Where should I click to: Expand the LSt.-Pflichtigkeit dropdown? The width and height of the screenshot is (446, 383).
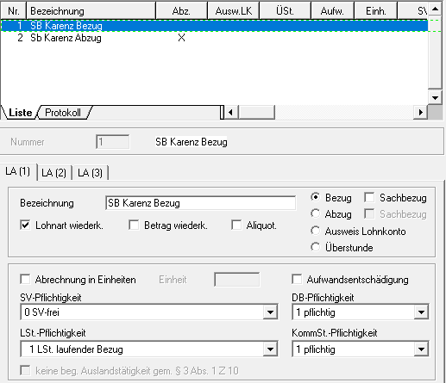point(270,349)
